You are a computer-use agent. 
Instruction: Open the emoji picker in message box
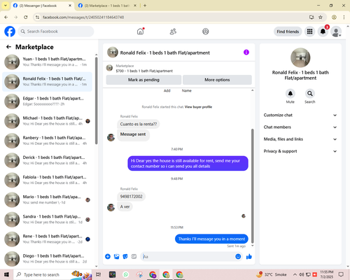point(238,257)
